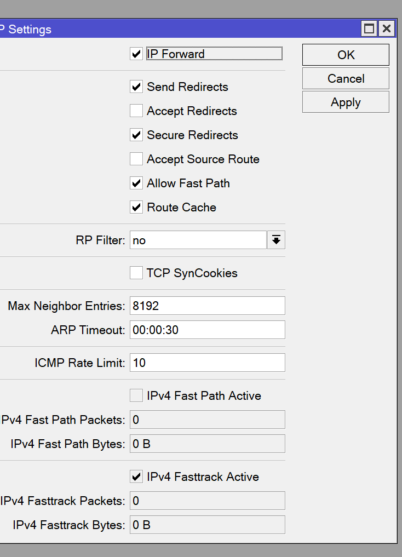Screen dimensions: 402x557
Task: Enable TCP SynCookies
Action: (136, 273)
